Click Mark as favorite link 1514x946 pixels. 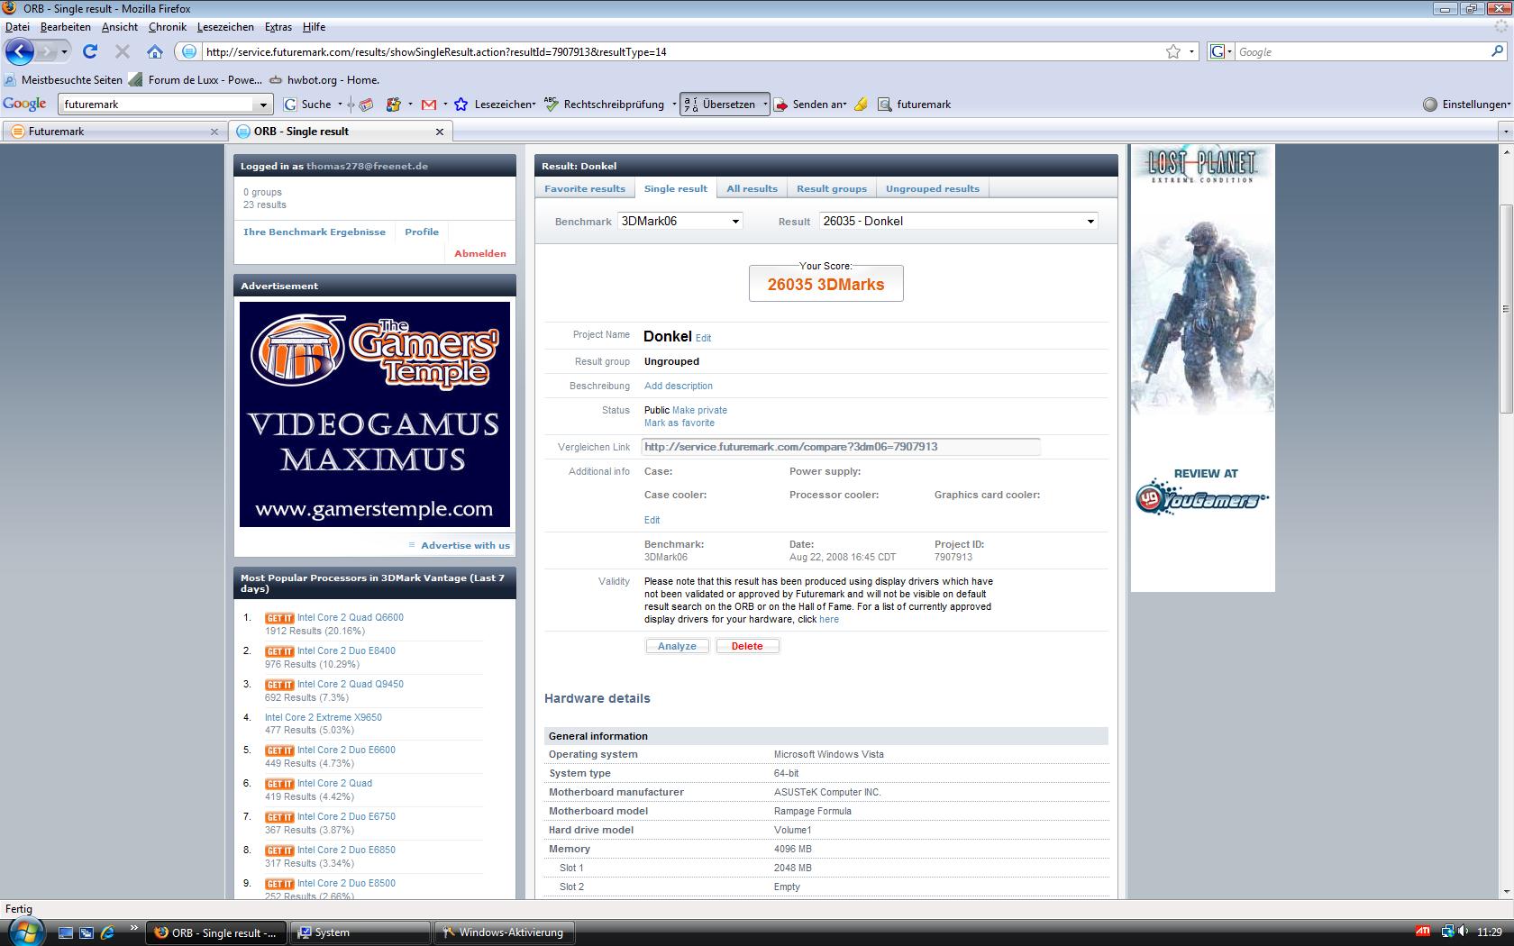(x=679, y=423)
